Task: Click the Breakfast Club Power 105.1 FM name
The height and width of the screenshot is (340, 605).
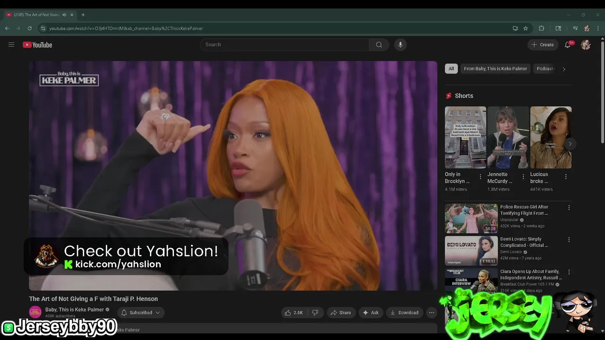Action: tap(527, 284)
